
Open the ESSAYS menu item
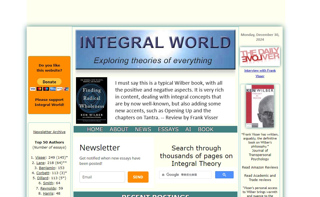click(x=168, y=129)
